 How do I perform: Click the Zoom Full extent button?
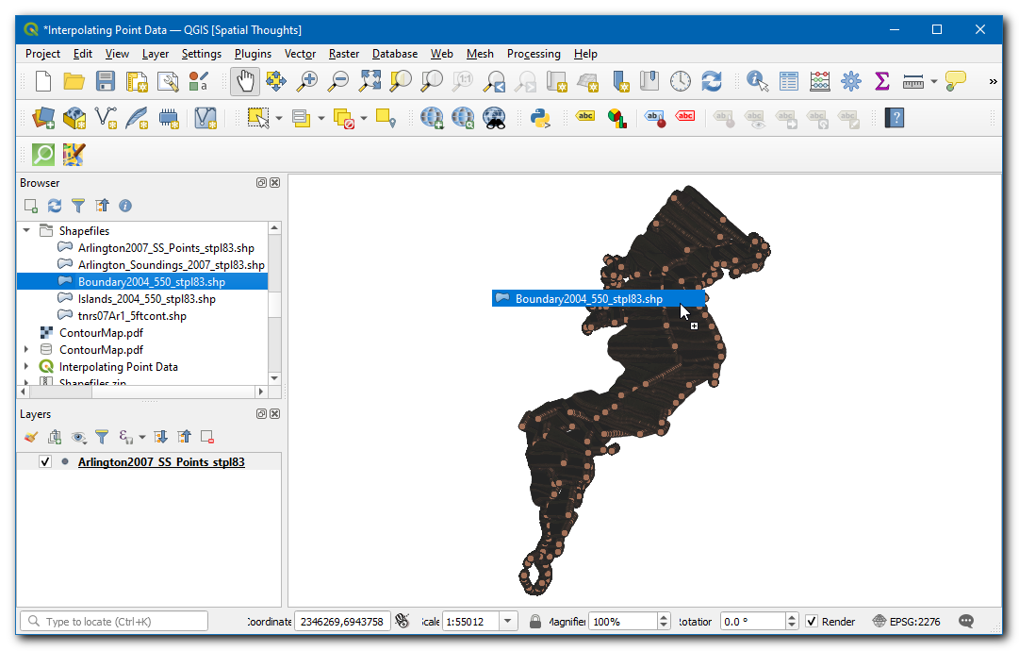(369, 82)
